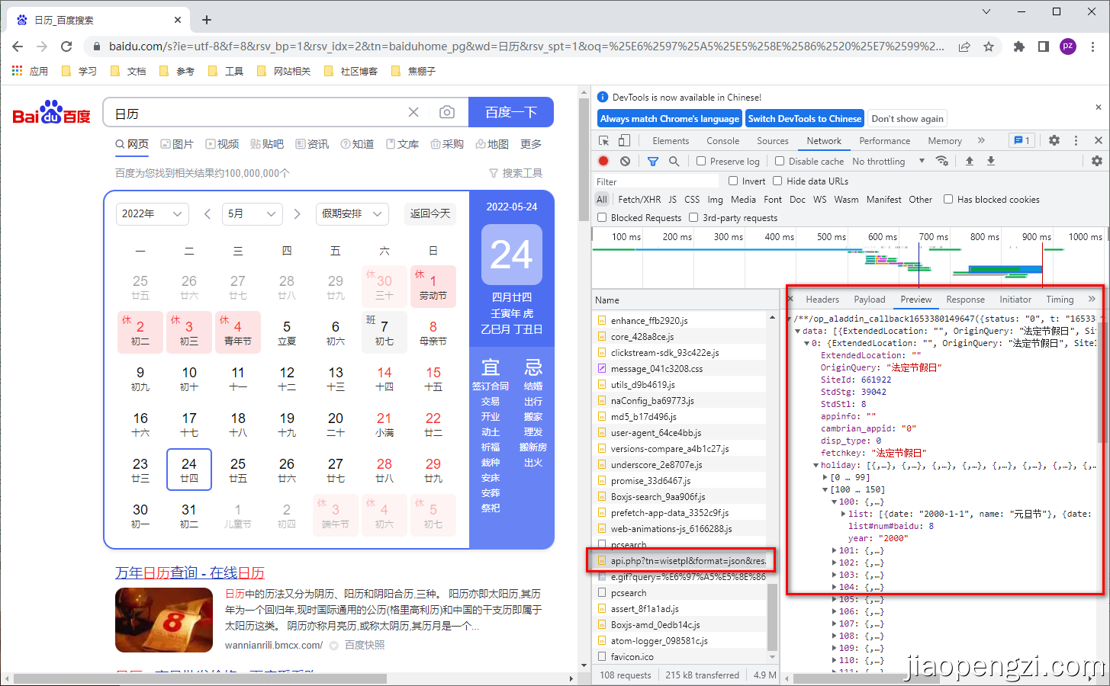This screenshot has height=686, width=1110.
Task: Switch to the Console panel tab
Action: (x=722, y=141)
